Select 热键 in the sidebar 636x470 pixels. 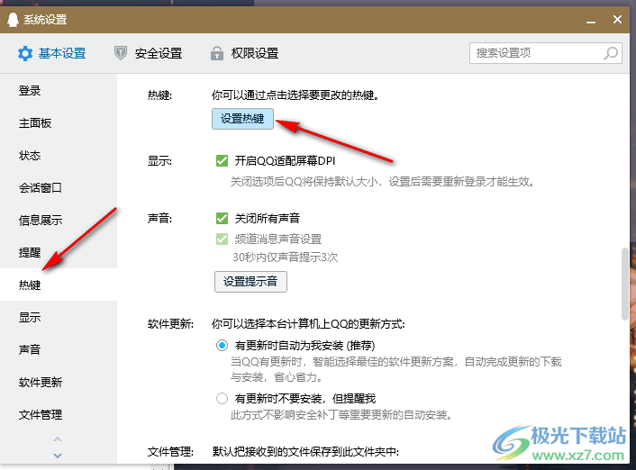click(x=59, y=285)
